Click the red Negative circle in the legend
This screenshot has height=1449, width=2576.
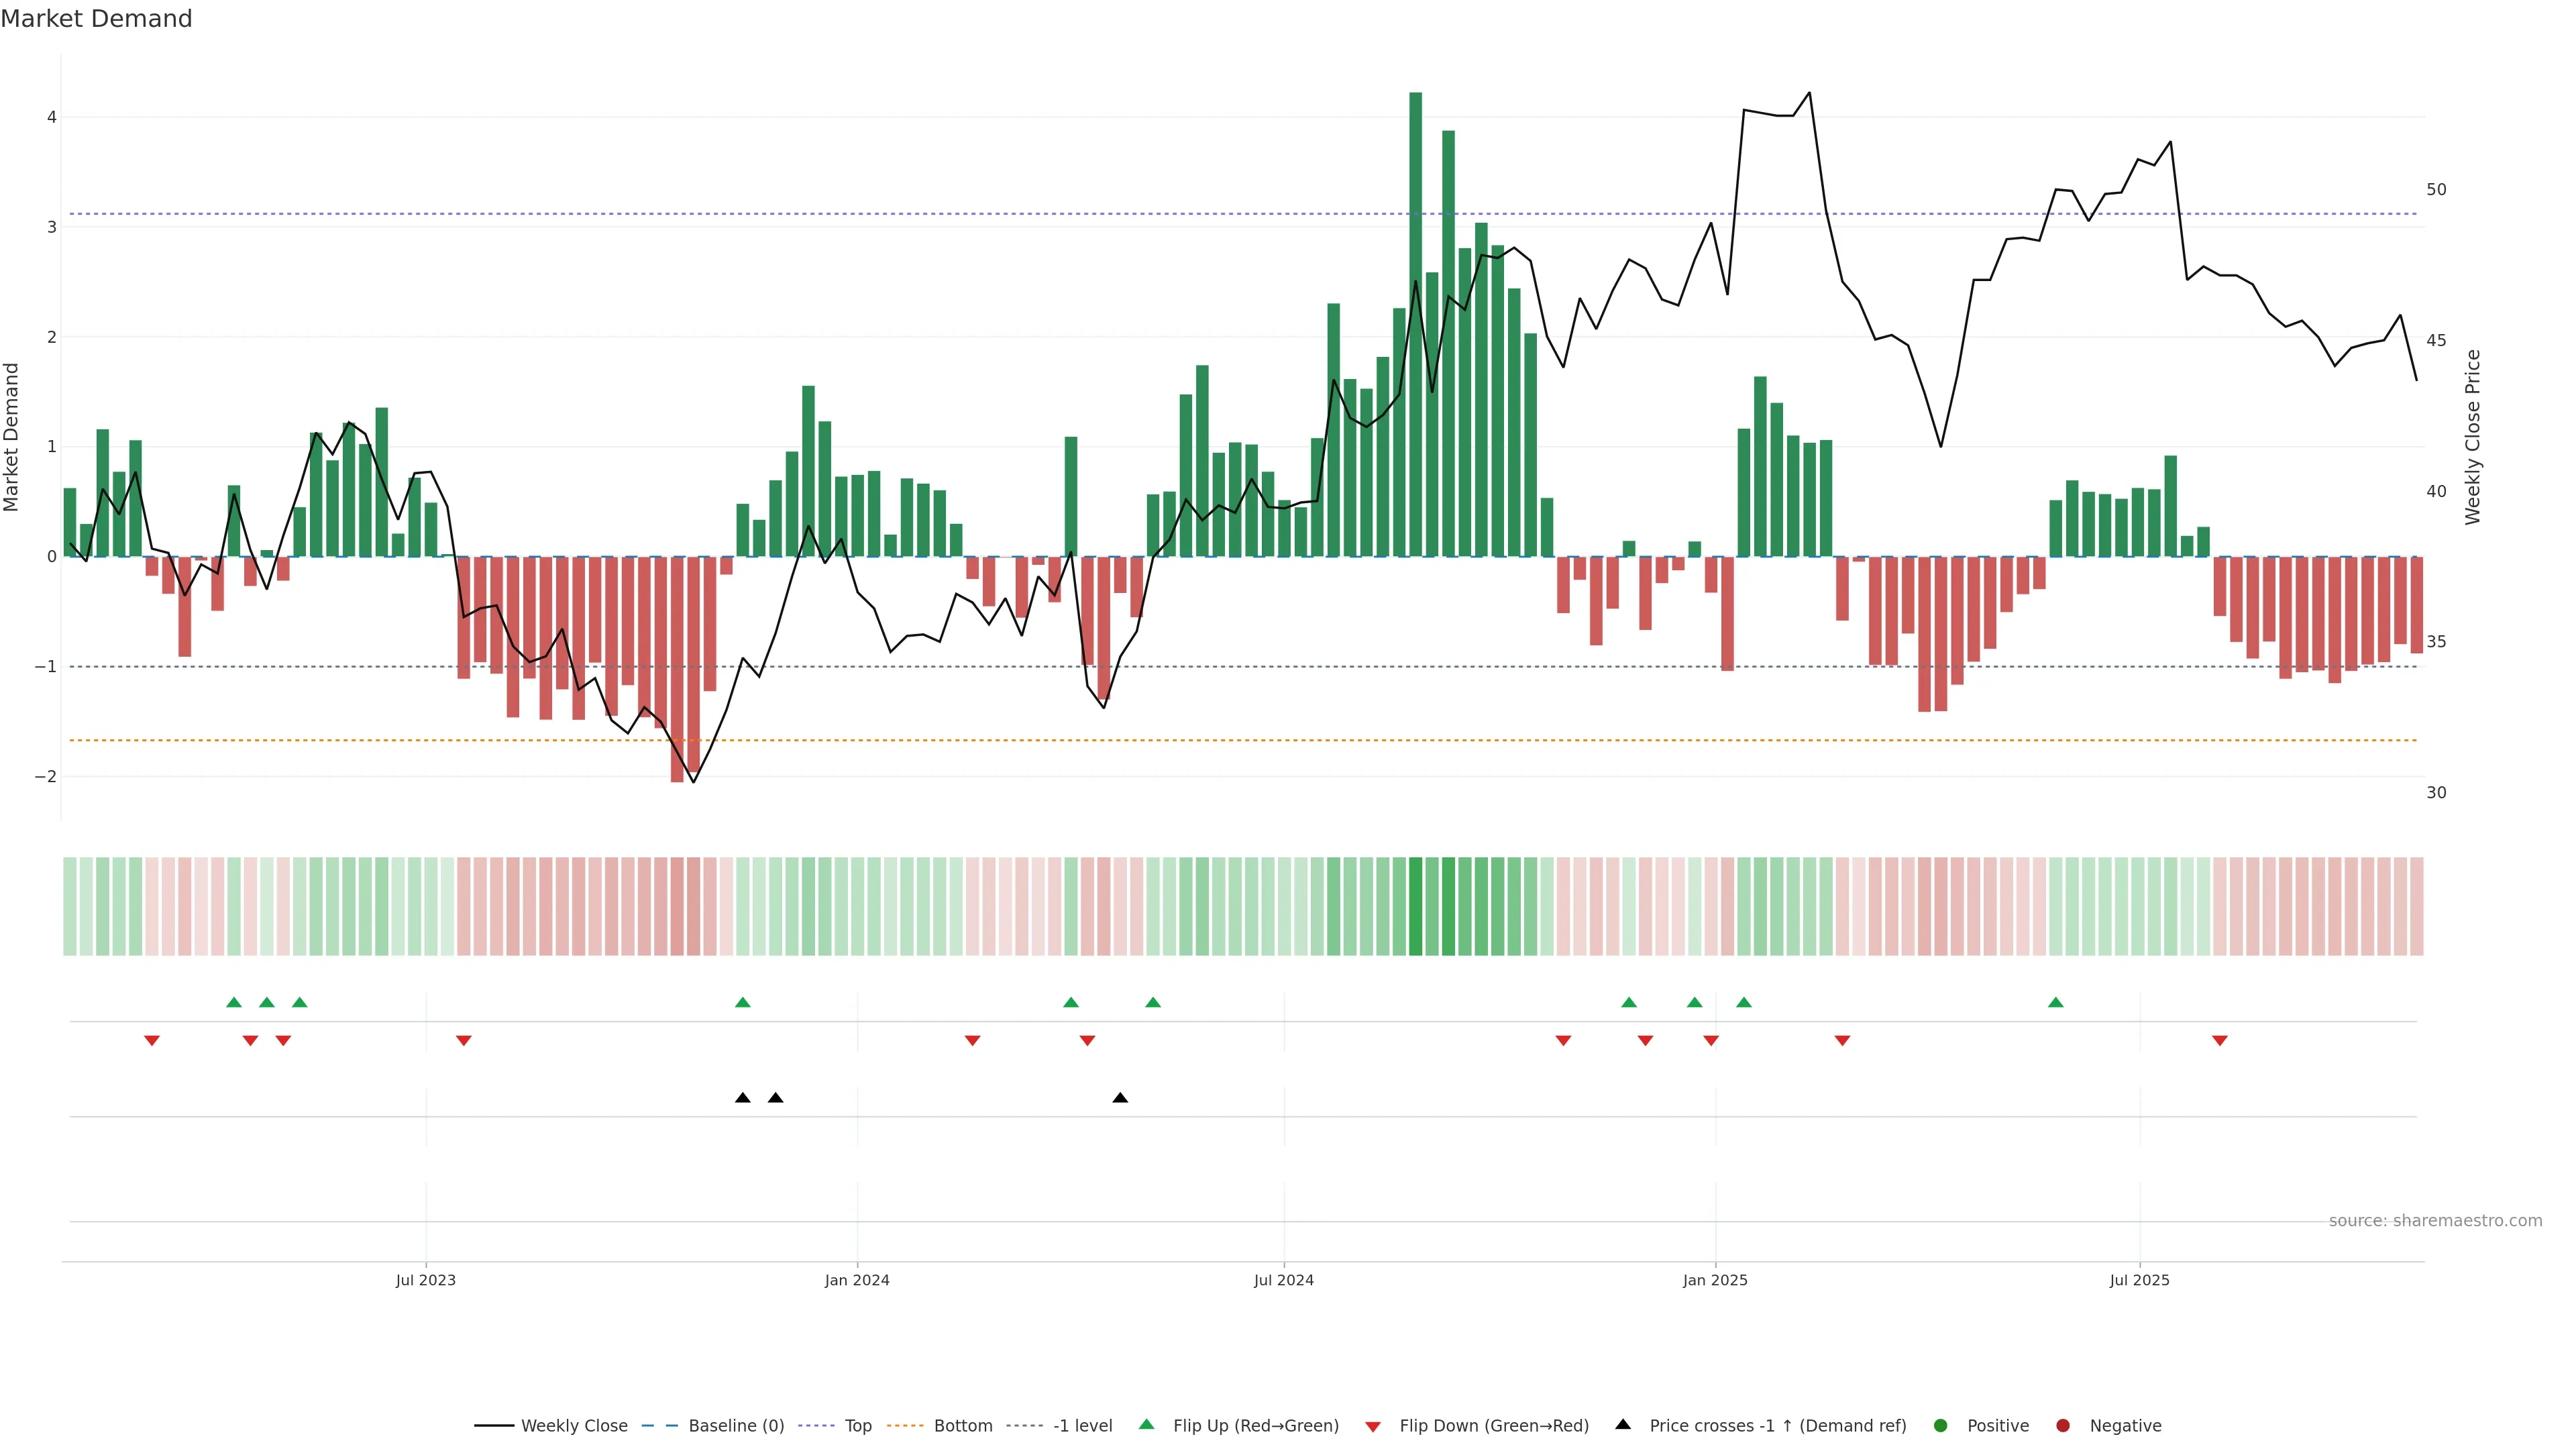click(x=2063, y=1425)
